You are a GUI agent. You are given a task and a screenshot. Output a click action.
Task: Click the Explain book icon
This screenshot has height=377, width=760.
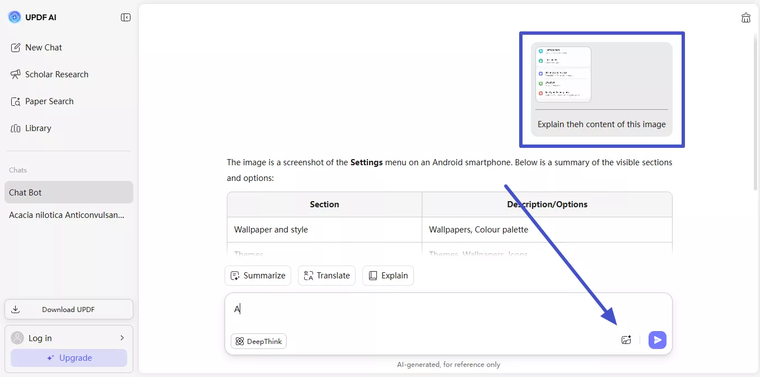coord(372,276)
